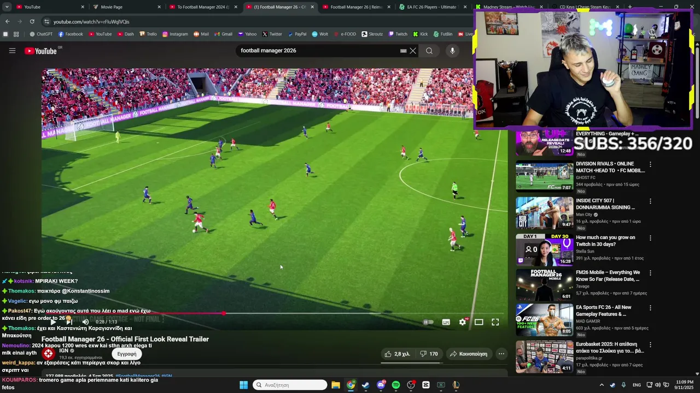Switch to the Movie Page tab
This screenshot has height=393, width=700.
[x=126, y=7]
